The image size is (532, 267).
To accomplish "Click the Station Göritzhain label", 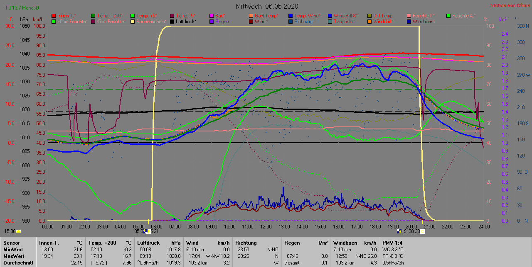I will pos(510,6).
